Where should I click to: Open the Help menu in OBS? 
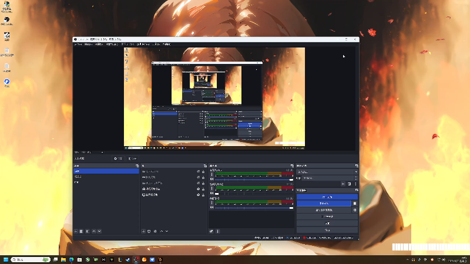point(166,44)
